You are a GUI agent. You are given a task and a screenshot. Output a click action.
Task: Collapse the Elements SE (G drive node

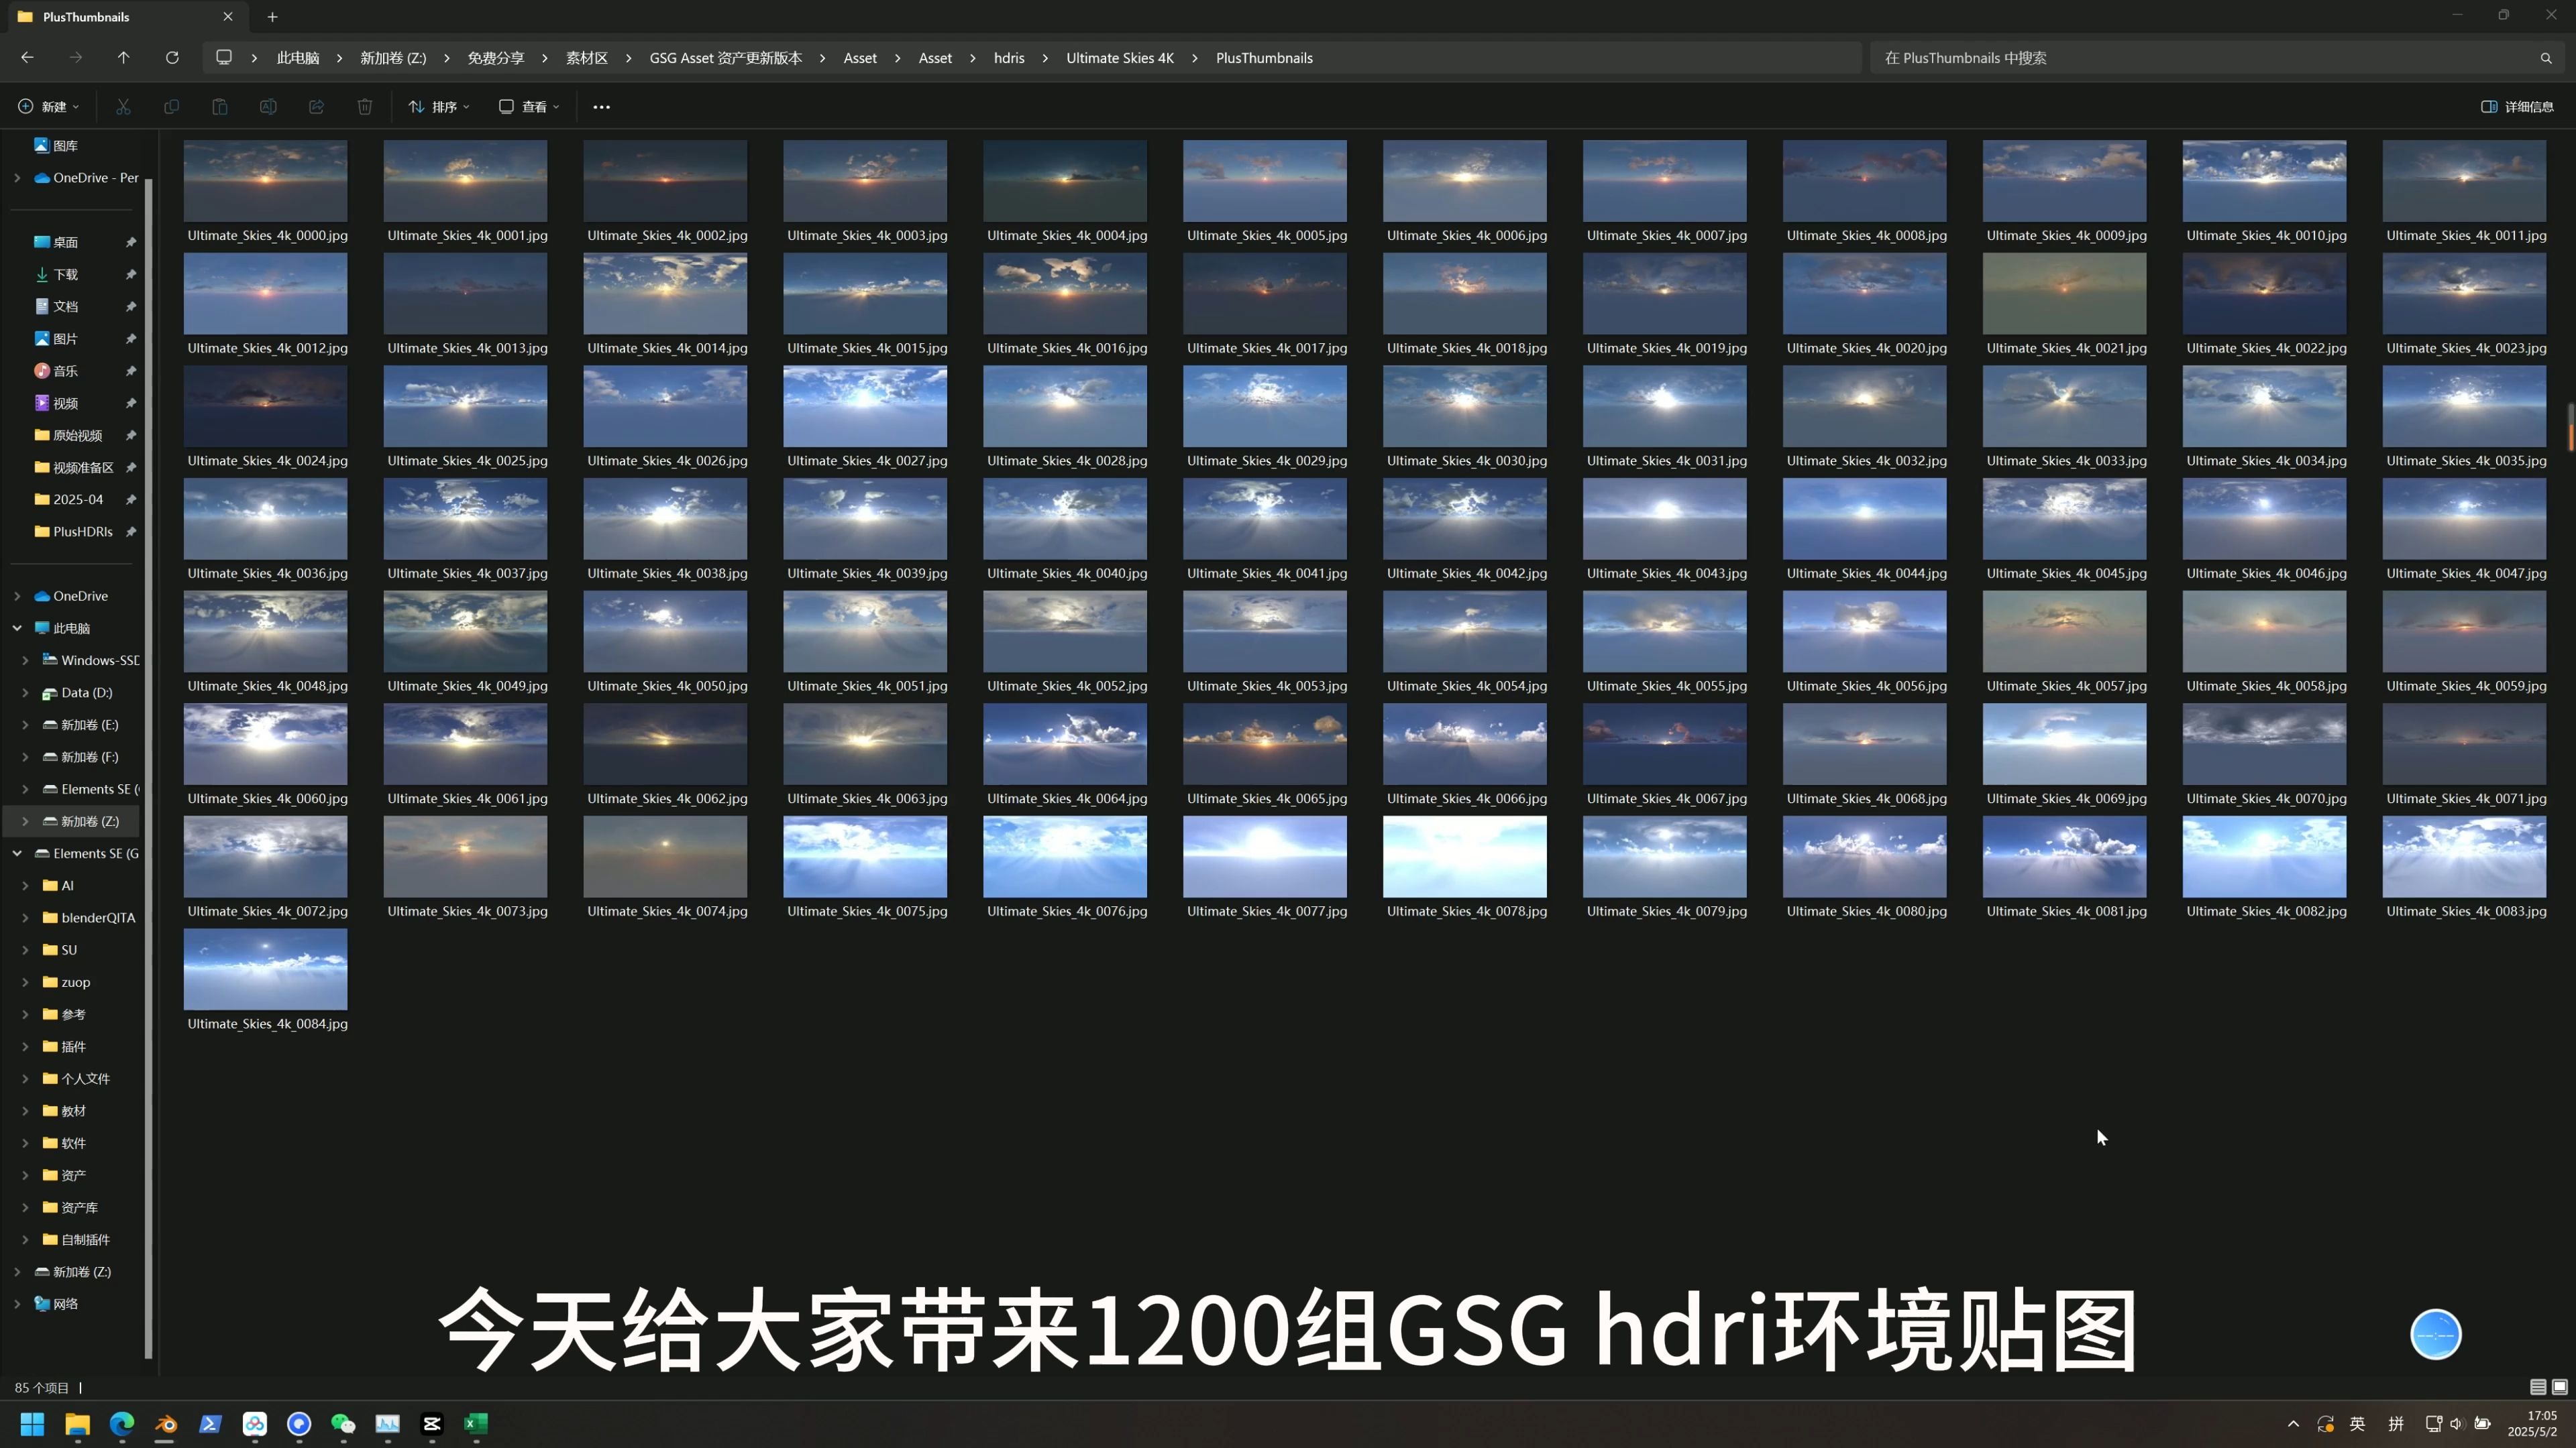[x=17, y=853]
